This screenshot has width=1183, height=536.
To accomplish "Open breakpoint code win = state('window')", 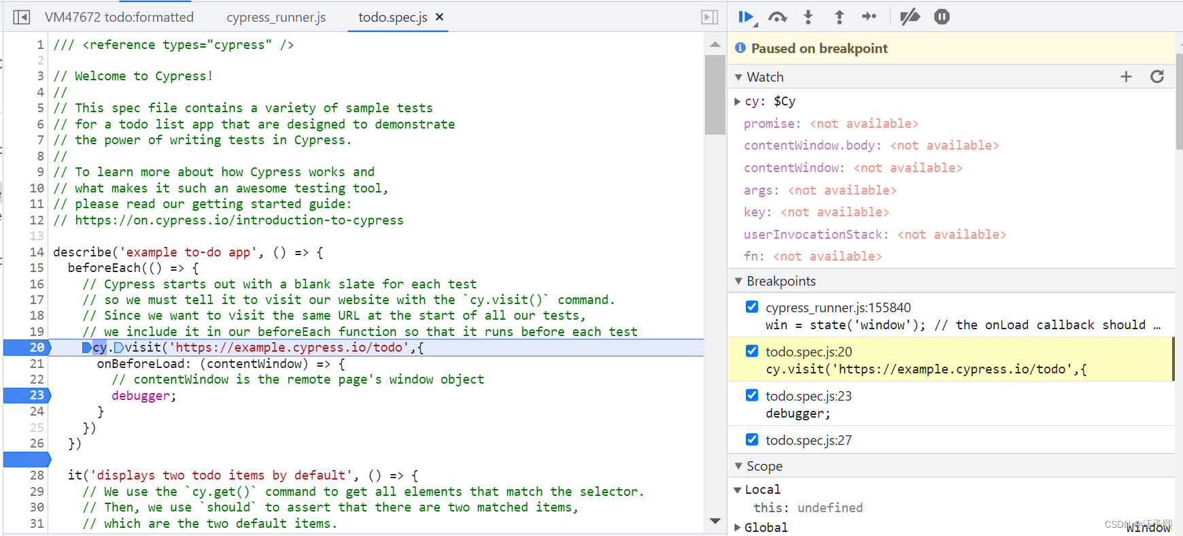I will [x=963, y=325].
